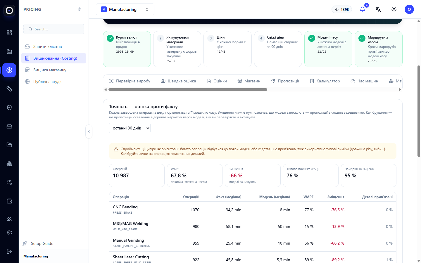
Task: Collapse the pricing sidebar with the chevron handle
Action: pyautogui.click(x=89, y=131)
